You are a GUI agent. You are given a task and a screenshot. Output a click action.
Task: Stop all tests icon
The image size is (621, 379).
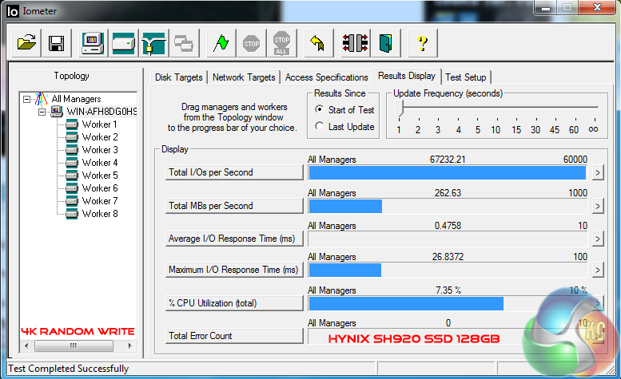(x=281, y=42)
